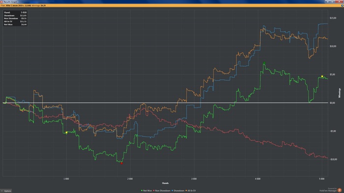Click the green peak marker near hand 4 000
This screenshot has height=193, width=344.
click(264, 63)
